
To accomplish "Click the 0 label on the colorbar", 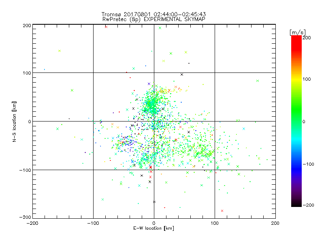I will [304, 122].
